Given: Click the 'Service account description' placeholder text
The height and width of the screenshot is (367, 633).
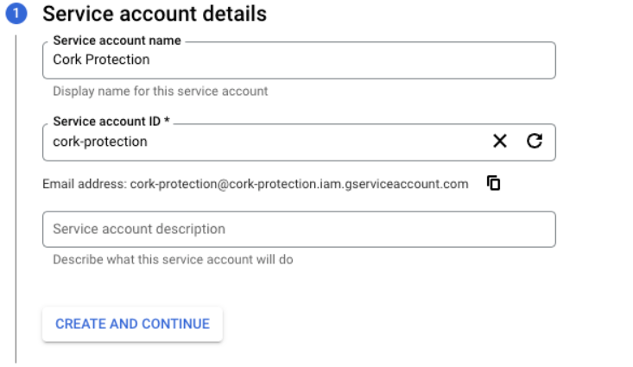Looking at the screenshot, I should click(138, 229).
